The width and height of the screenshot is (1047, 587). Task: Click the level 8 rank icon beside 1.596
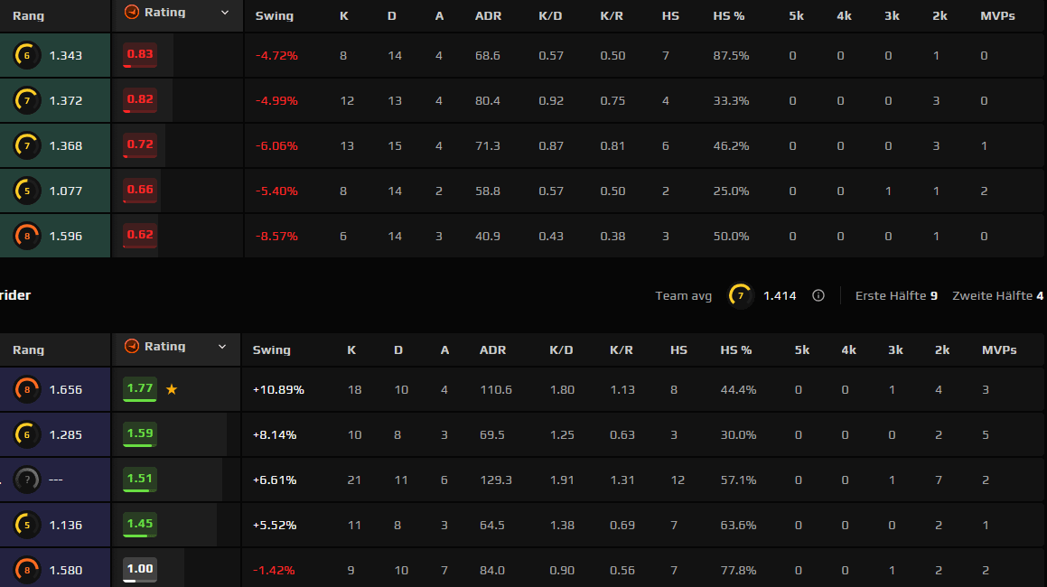pos(27,237)
